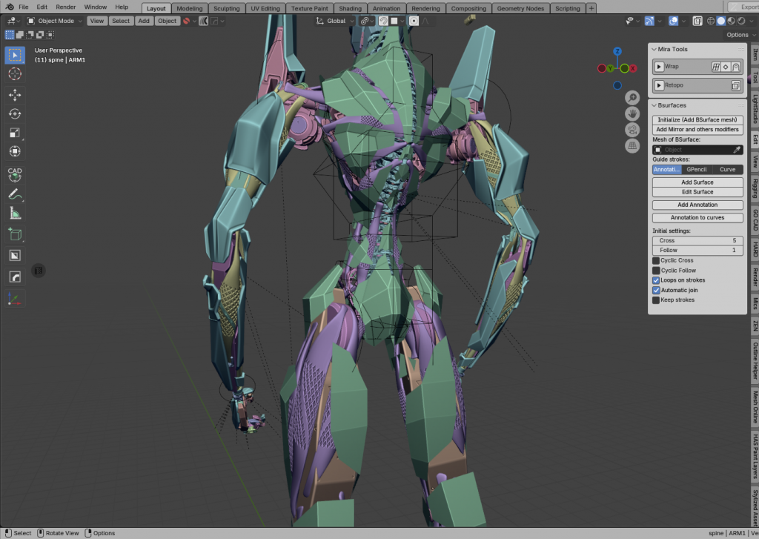759x539 pixels.
Task: Open the Object Mode dropdown
Action: click(55, 21)
